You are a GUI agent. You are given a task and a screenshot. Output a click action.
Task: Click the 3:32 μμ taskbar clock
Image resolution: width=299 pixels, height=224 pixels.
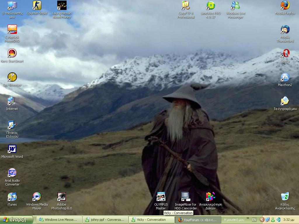(x=289, y=220)
